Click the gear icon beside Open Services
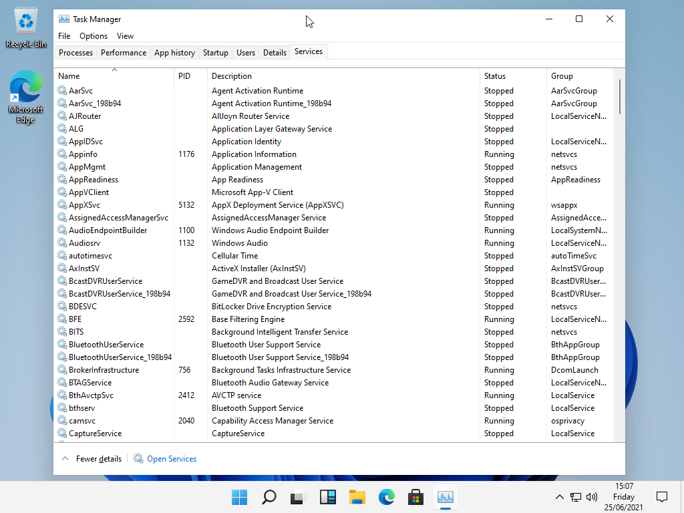 138,459
